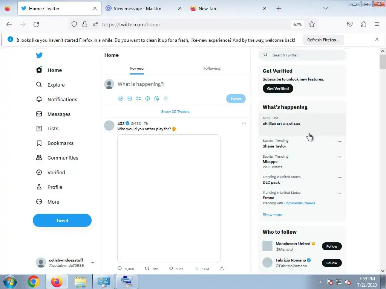Screen dimensions: 386x289
Task: Retweet the 433 tweet
Action: click(147, 268)
